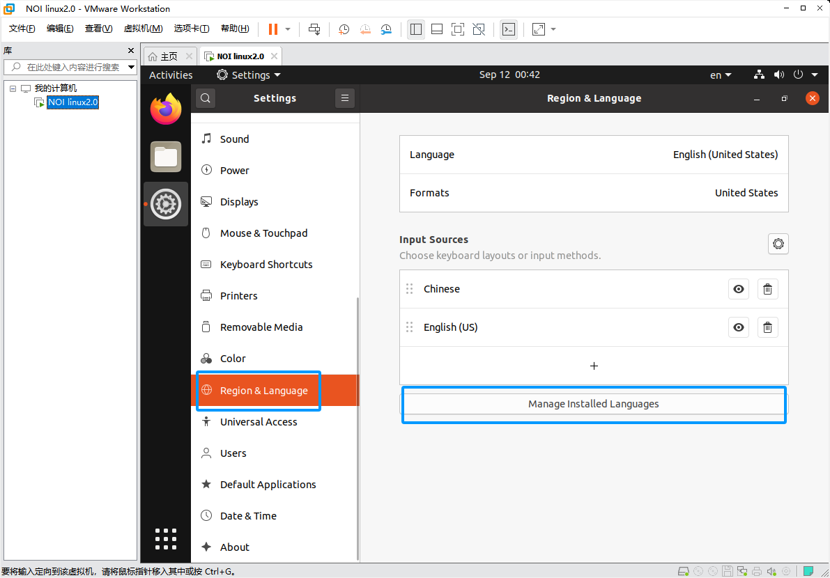This screenshot has height=578, width=830.
Task: Pause the virtual machine from VMware toolbar
Action: [x=273, y=29]
